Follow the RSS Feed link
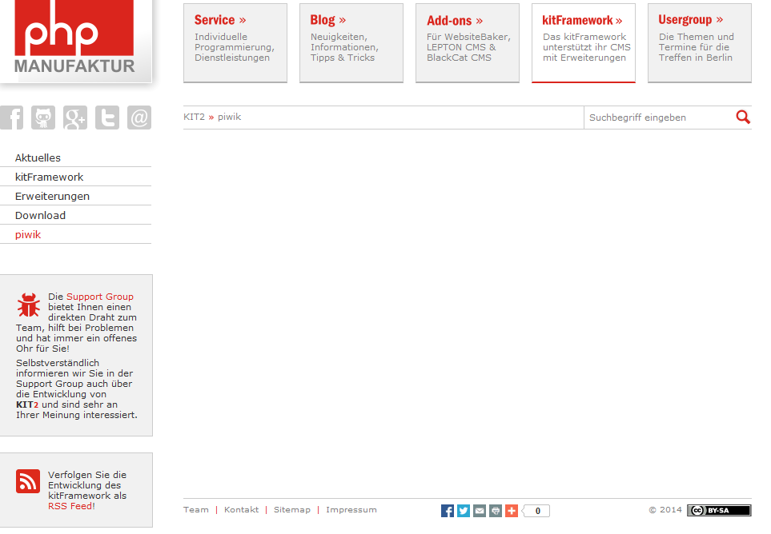This screenshot has height=534, width=771. pyautogui.click(x=70, y=506)
